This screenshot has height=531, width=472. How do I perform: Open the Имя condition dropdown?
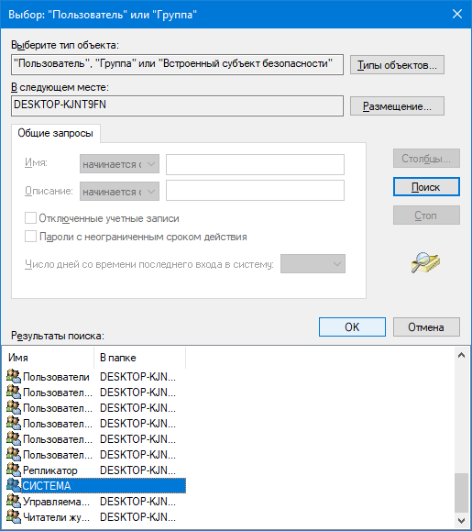(119, 164)
